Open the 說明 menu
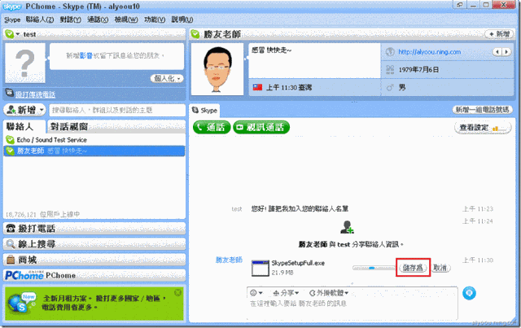This screenshot has width=521, height=328. click(x=182, y=20)
